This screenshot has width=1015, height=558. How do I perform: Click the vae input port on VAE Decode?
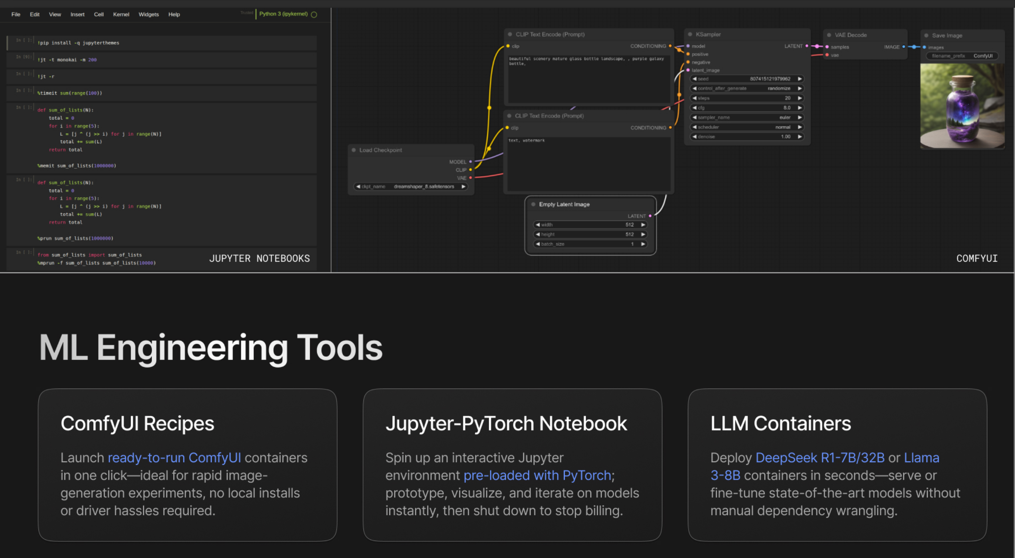827,55
